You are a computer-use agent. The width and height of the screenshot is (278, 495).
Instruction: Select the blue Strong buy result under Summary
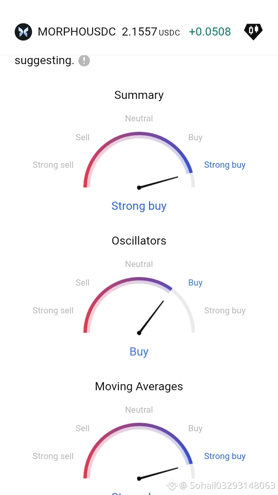pyautogui.click(x=139, y=206)
